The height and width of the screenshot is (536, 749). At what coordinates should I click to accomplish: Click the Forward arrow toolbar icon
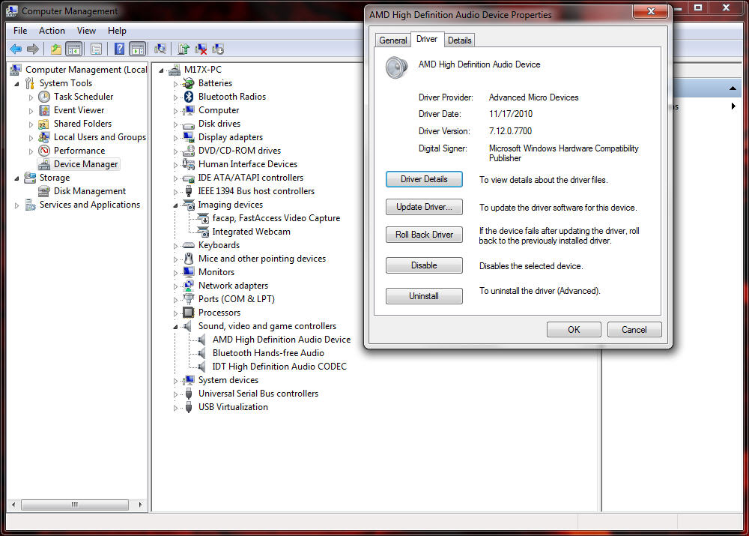point(32,49)
